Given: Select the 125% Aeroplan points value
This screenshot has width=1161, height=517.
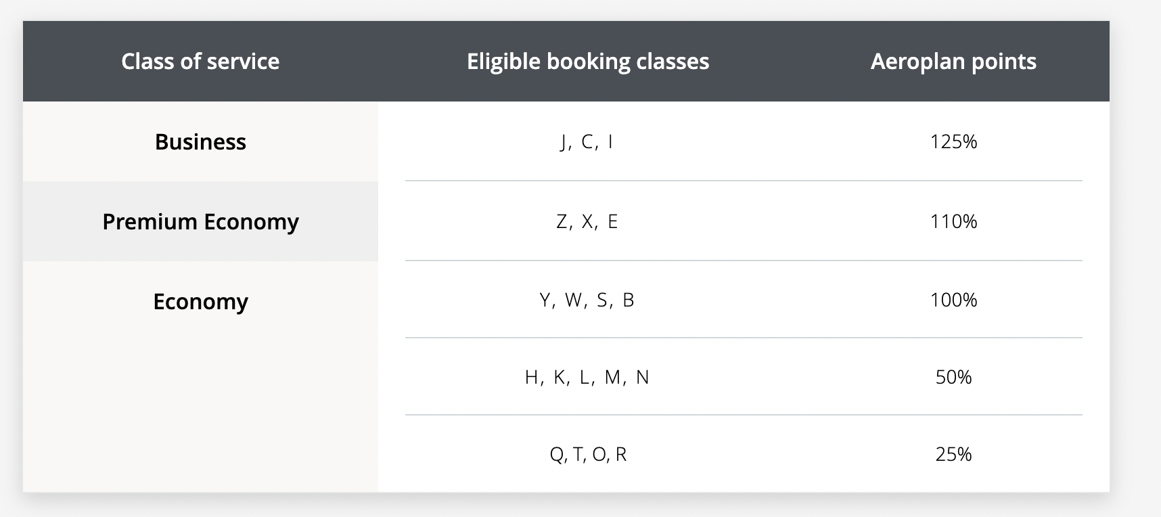Looking at the screenshot, I should pyautogui.click(x=953, y=141).
